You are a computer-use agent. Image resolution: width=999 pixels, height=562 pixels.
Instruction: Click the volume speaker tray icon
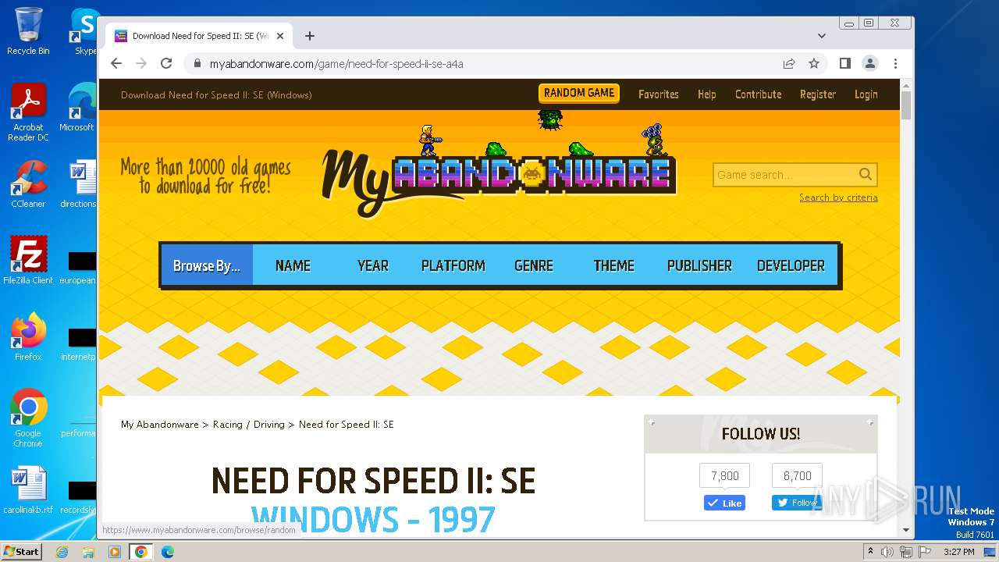point(887,552)
